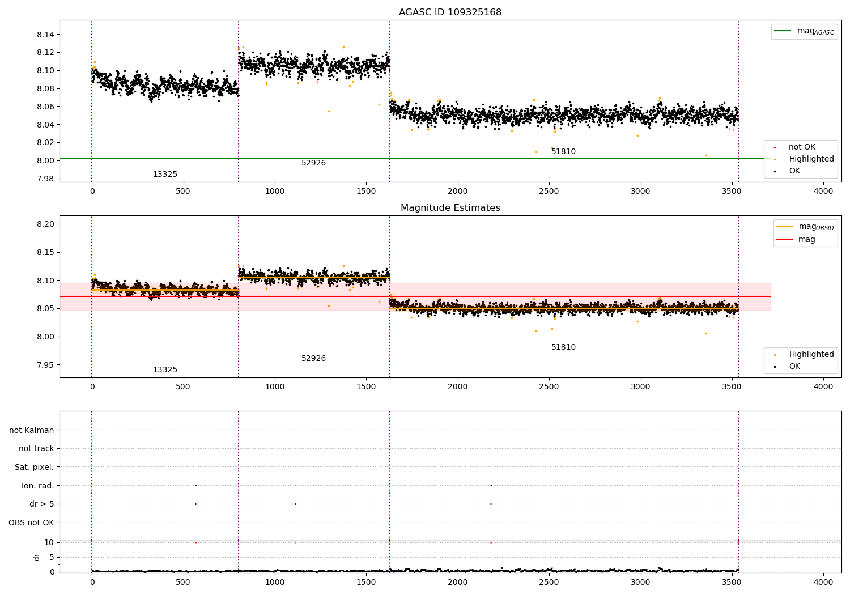Screen dimensions: 850x595
Task: Click the 7.98 y-axis tick label
Action: [45, 178]
